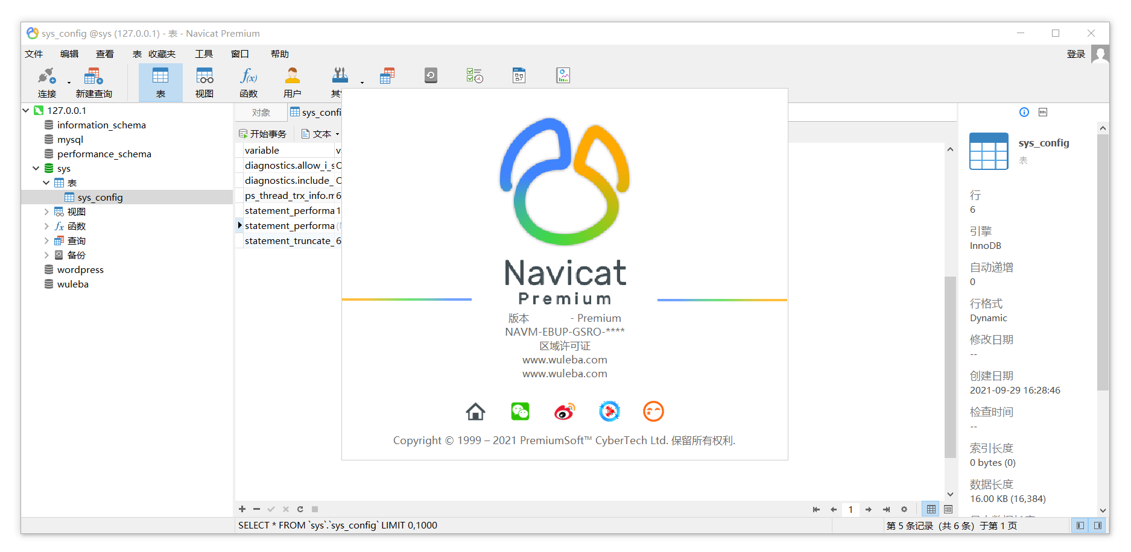
Task: Add a record with plus icon
Action: (242, 509)
